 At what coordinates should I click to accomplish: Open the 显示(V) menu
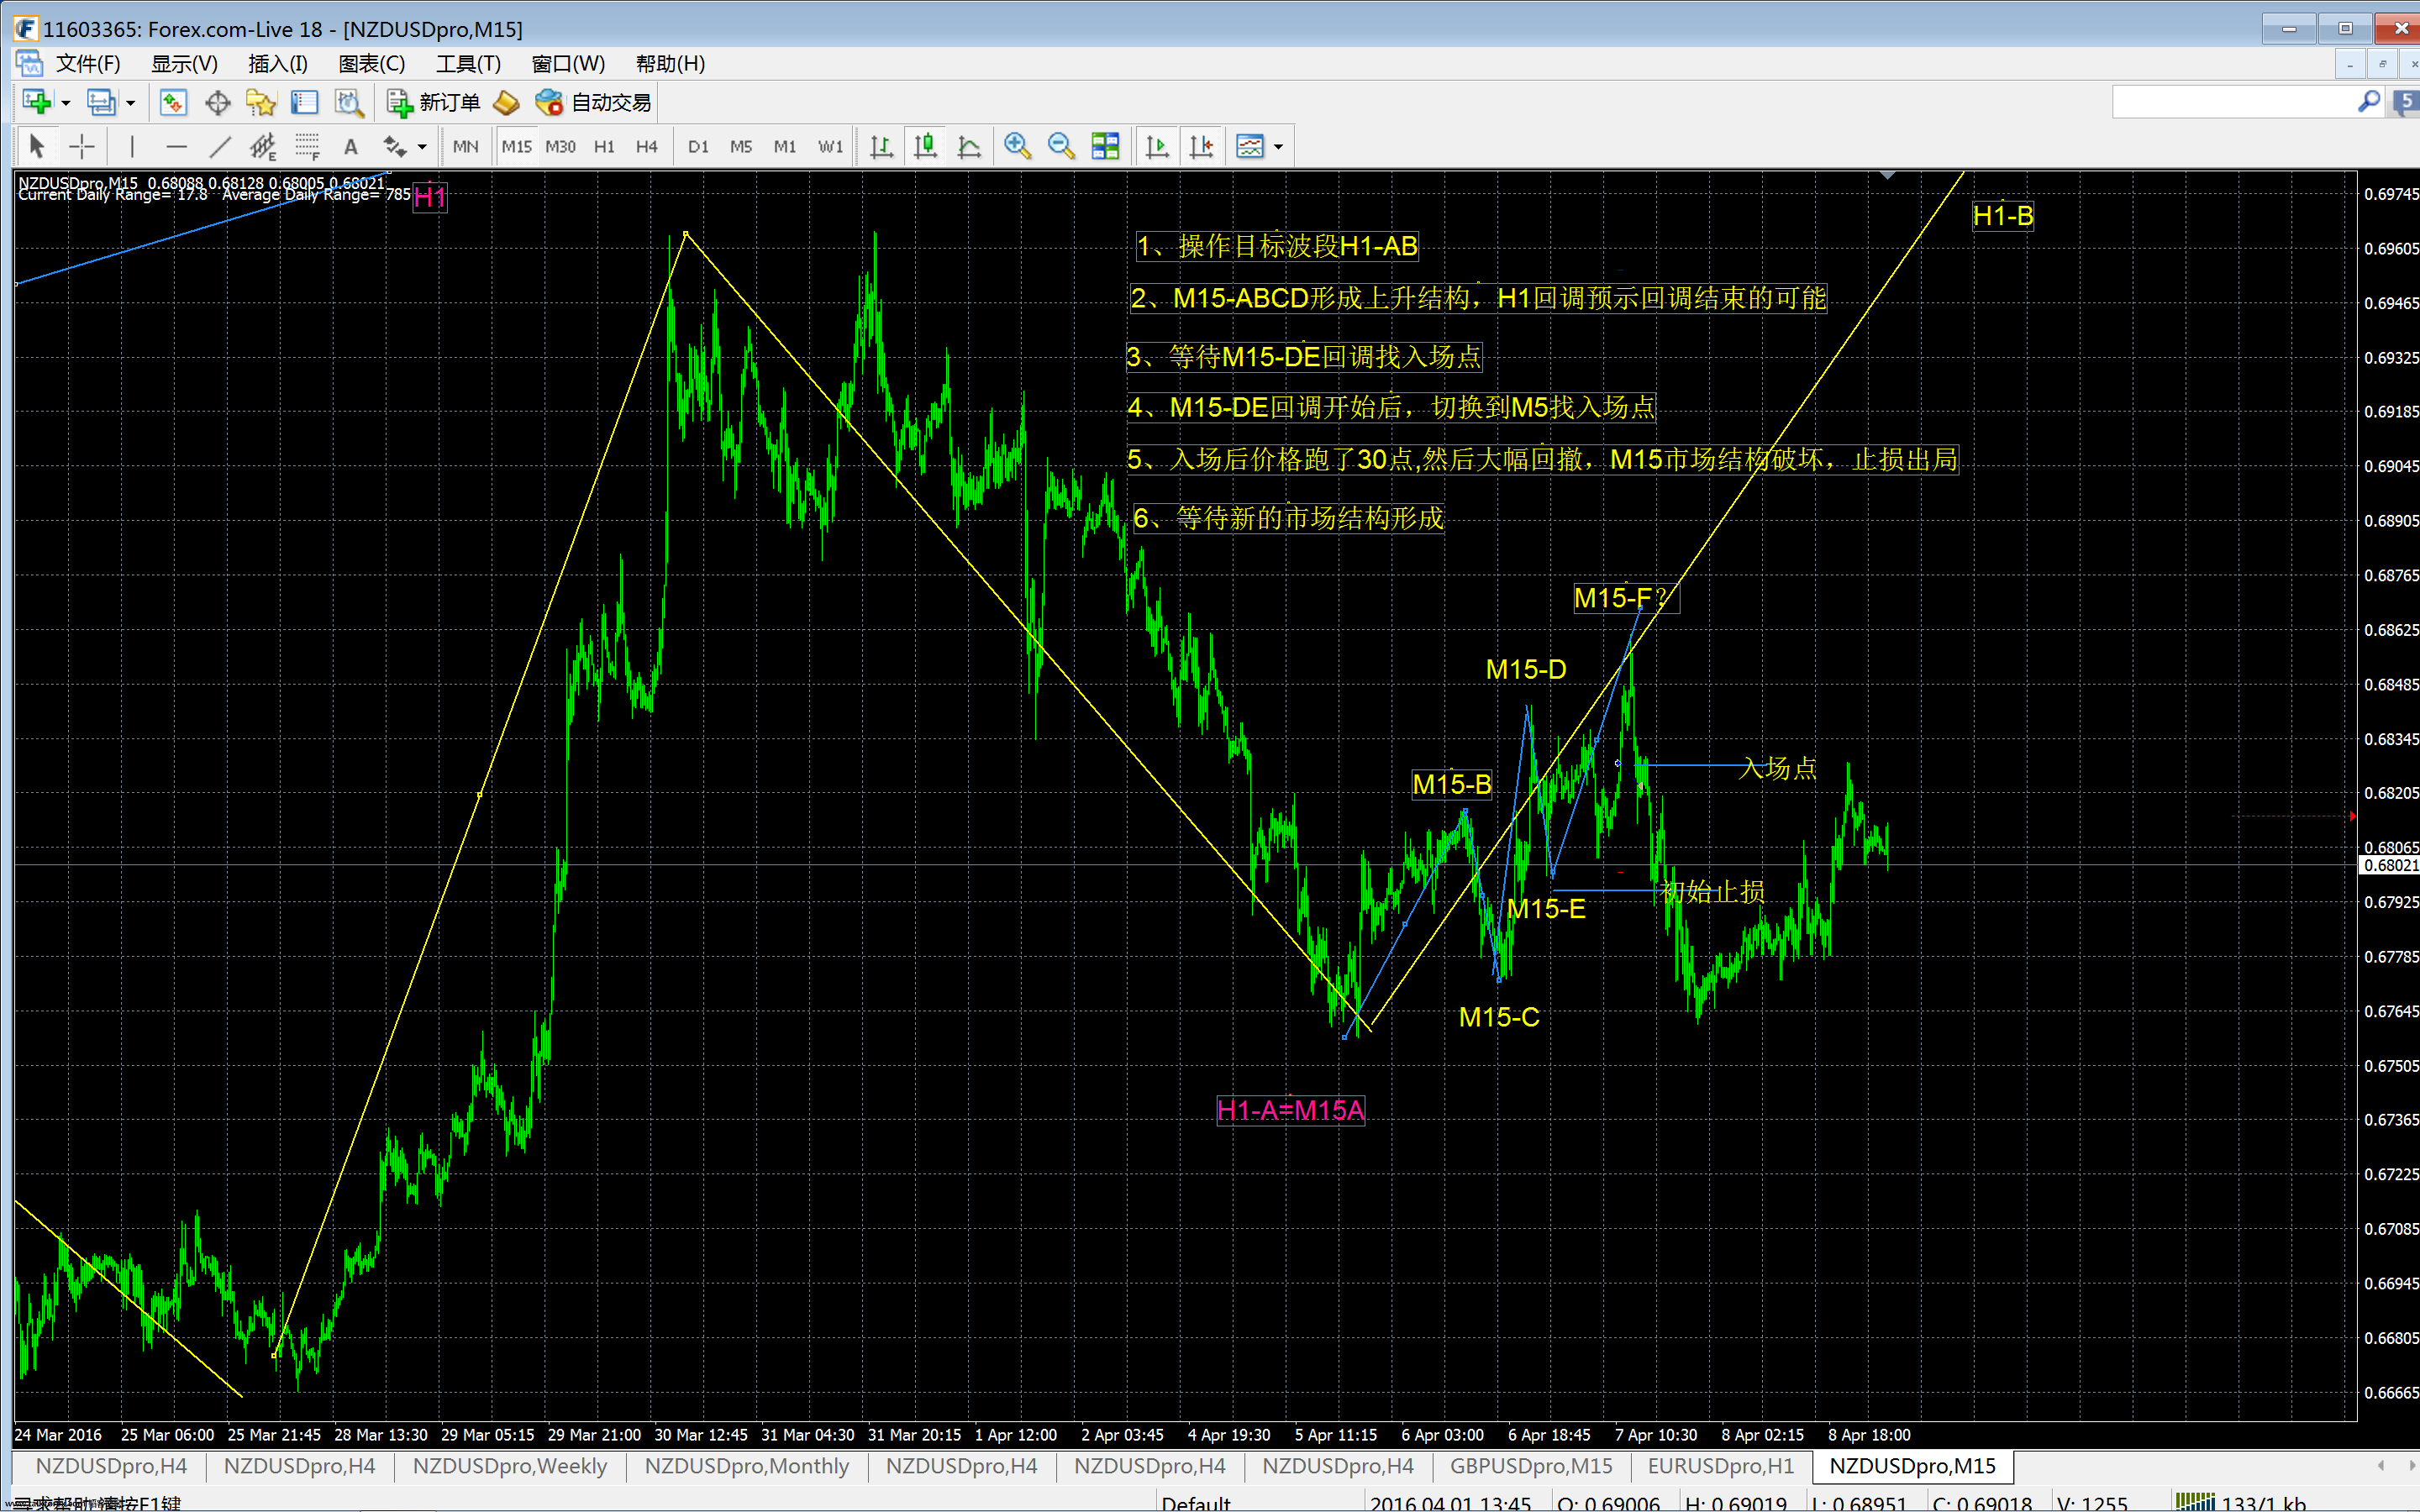click(184, 64)
